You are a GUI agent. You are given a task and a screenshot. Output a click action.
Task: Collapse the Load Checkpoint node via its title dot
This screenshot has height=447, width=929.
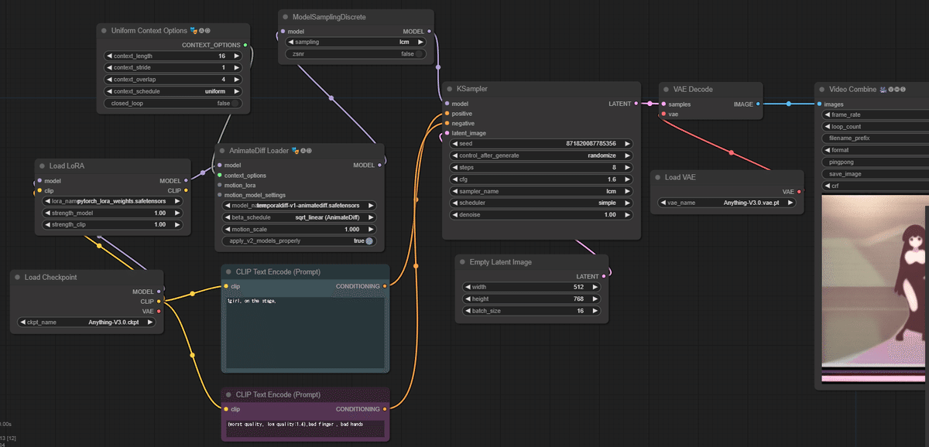tap(16, 277)
